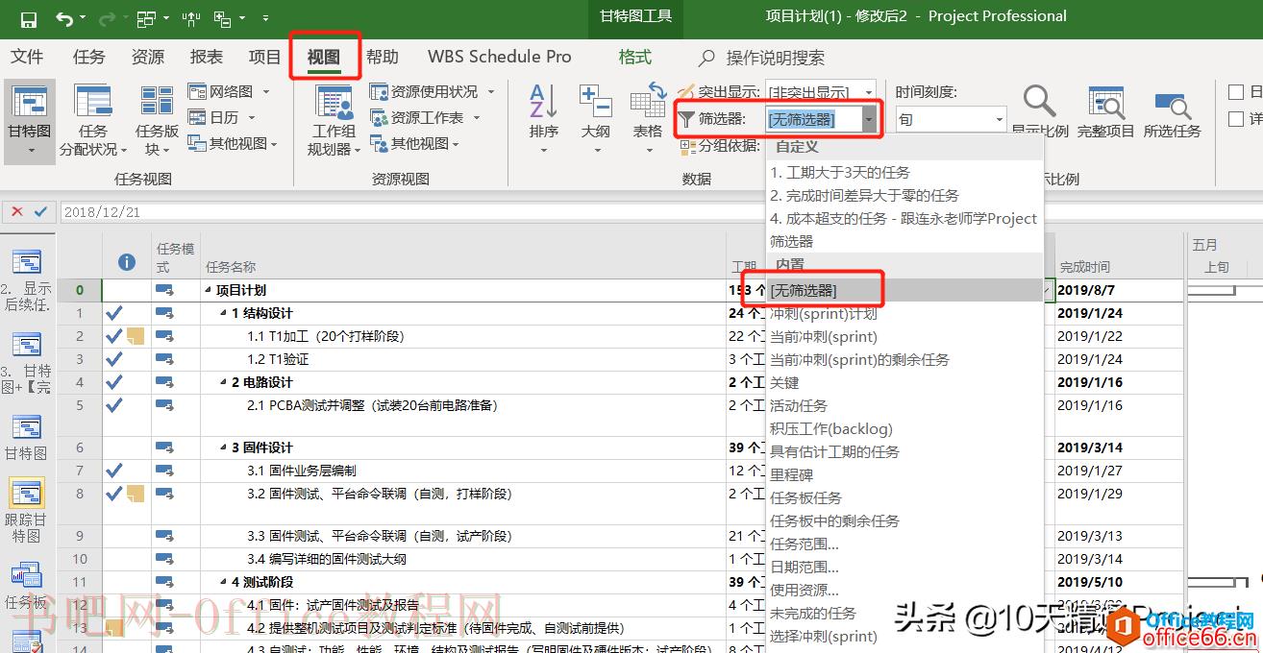Open the WBS Schedule Pro tab

(499, 57)
